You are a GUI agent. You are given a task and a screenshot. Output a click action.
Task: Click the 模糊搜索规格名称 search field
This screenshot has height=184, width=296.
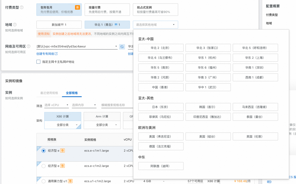tap(116, 105)
